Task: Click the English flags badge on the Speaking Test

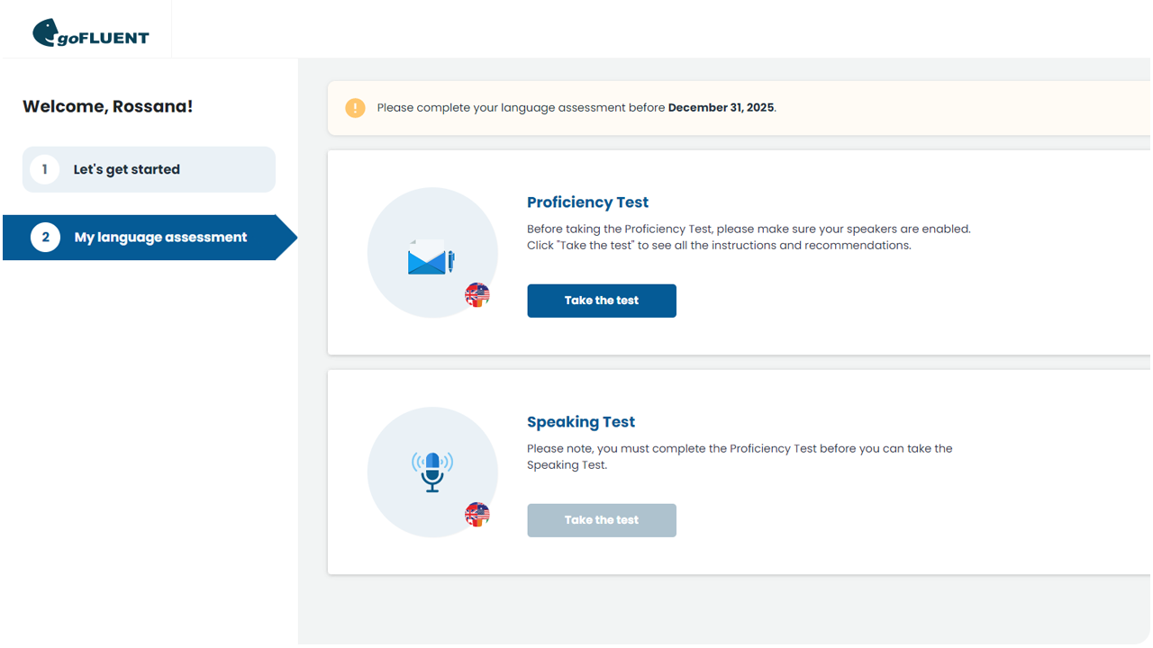Action: 477,514
